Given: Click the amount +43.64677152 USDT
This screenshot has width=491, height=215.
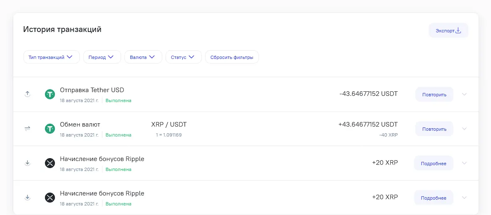Looking at the screenshot, I should [368, 125].
